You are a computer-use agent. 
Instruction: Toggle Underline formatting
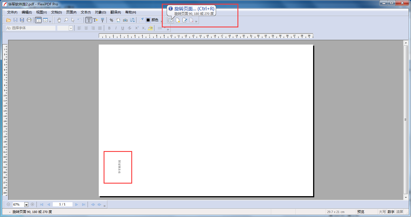coord(123,28)
